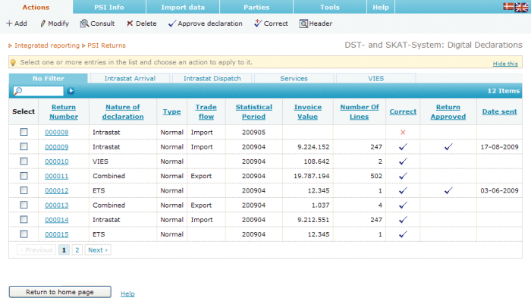Open the PSI Info menu
The image size is (531, 301).
[x=109, y=7]
